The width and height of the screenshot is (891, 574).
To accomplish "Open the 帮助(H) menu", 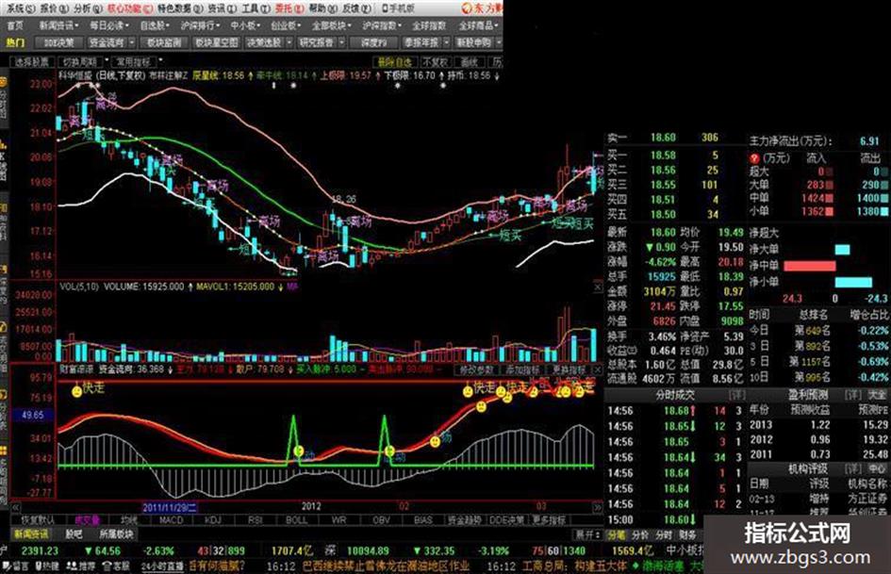I will coord(323,8).
